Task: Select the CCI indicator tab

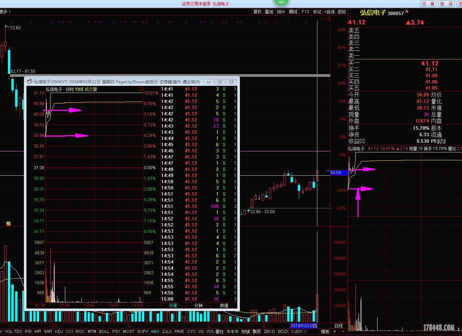Action: pyautogui.click(x=69, y=332)
